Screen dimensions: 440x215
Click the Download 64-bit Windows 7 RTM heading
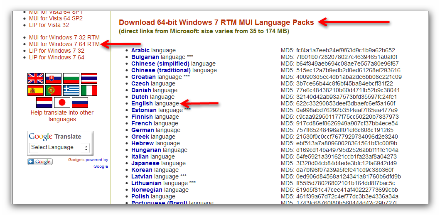(x=216, y=22)
